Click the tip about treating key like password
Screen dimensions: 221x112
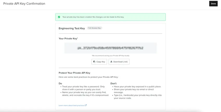[x=84, y=88]
